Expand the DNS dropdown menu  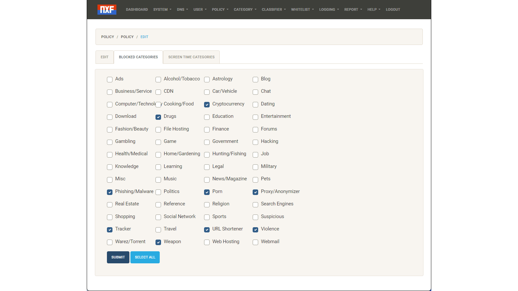tap(183, 10)
